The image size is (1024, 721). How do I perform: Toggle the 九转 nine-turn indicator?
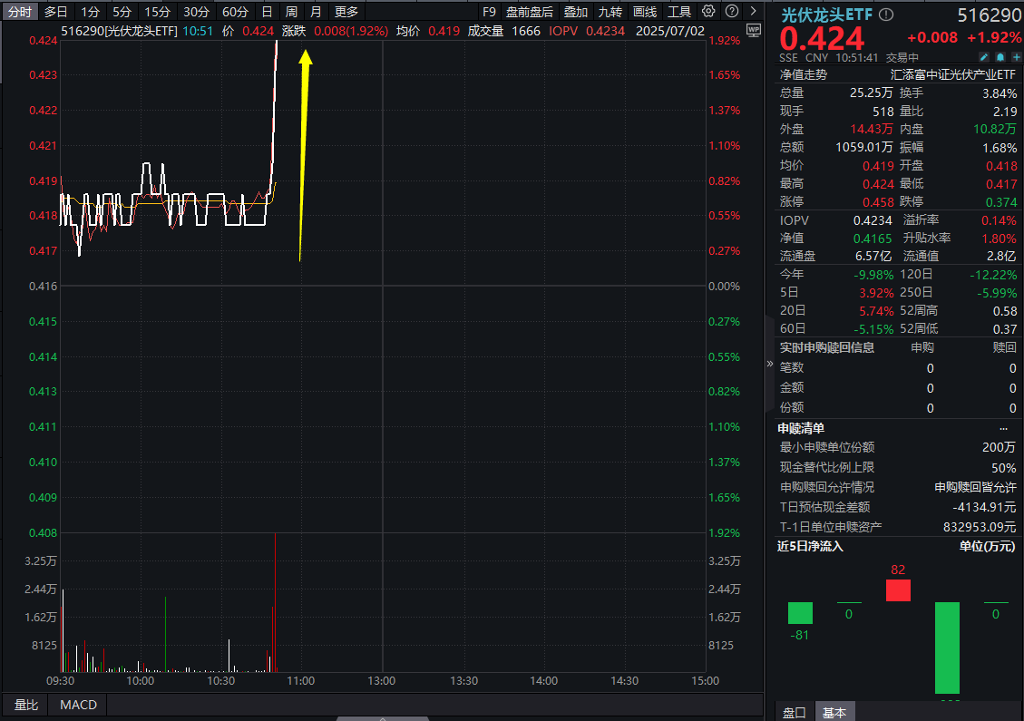(610, 11)
